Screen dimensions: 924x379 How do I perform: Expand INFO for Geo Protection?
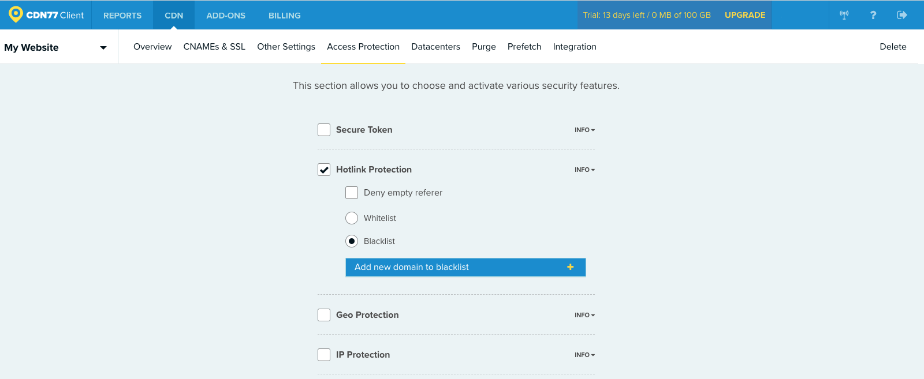tap(584, 315)
